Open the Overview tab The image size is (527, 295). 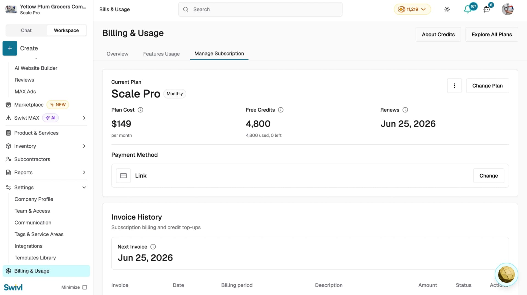[x=117, y=54]
